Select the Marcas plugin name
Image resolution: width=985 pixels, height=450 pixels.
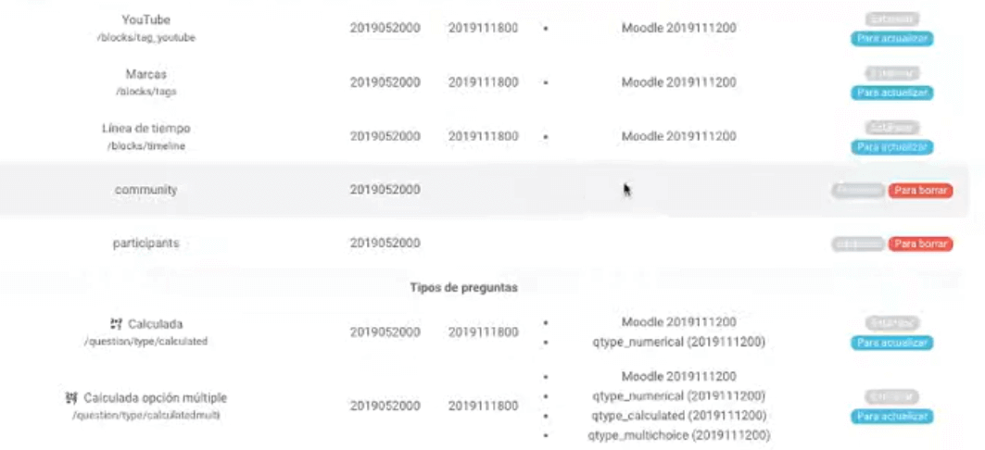pos(145,74)
